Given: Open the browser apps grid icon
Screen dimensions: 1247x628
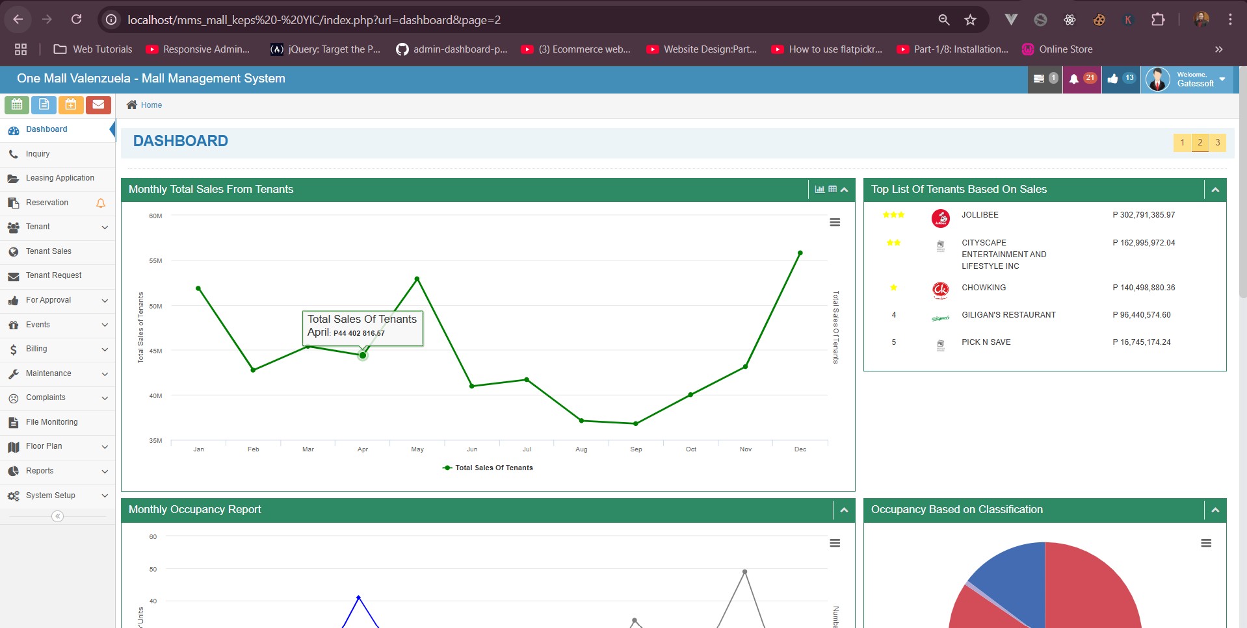Looking at the screenshot, I should (21, 49).
